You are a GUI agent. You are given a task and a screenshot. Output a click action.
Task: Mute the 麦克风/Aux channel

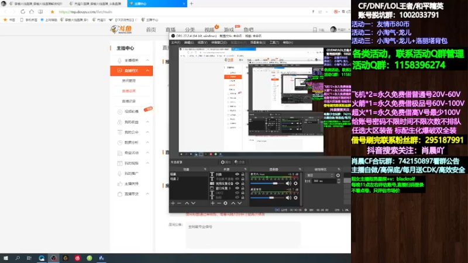[288, 184]
